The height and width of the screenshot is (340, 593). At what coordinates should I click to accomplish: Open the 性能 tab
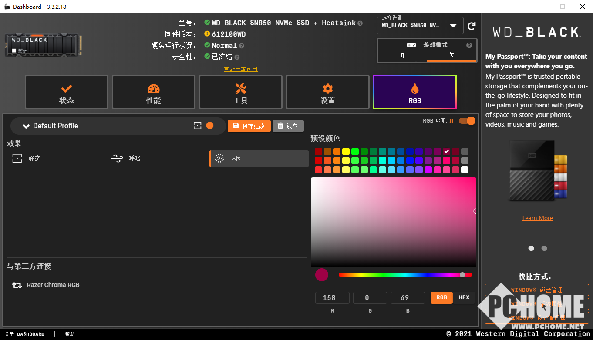pos(154,92)
